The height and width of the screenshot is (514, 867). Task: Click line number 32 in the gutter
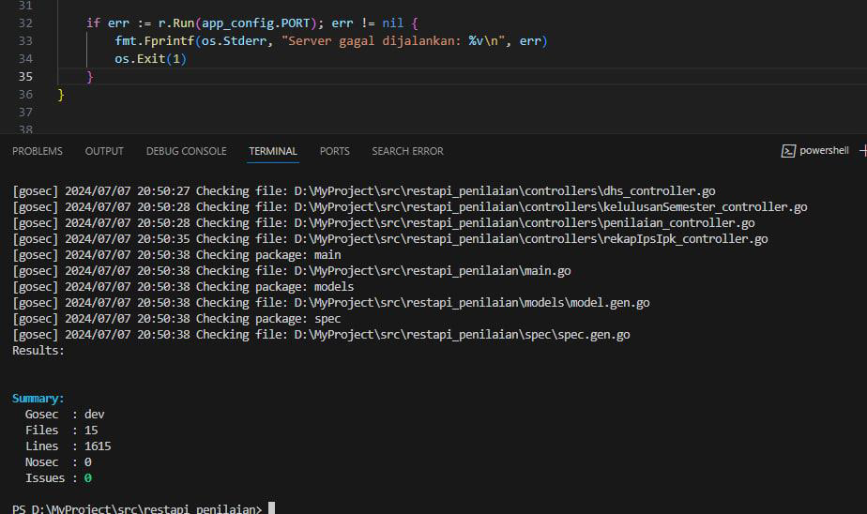click(x=25, y=23)
